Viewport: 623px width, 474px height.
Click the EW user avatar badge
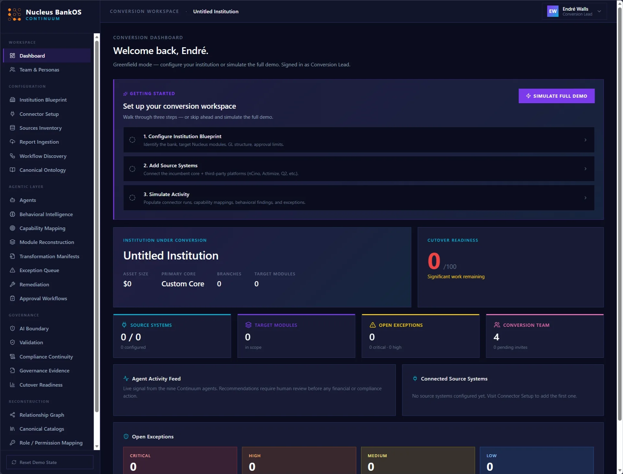[553, 11]
